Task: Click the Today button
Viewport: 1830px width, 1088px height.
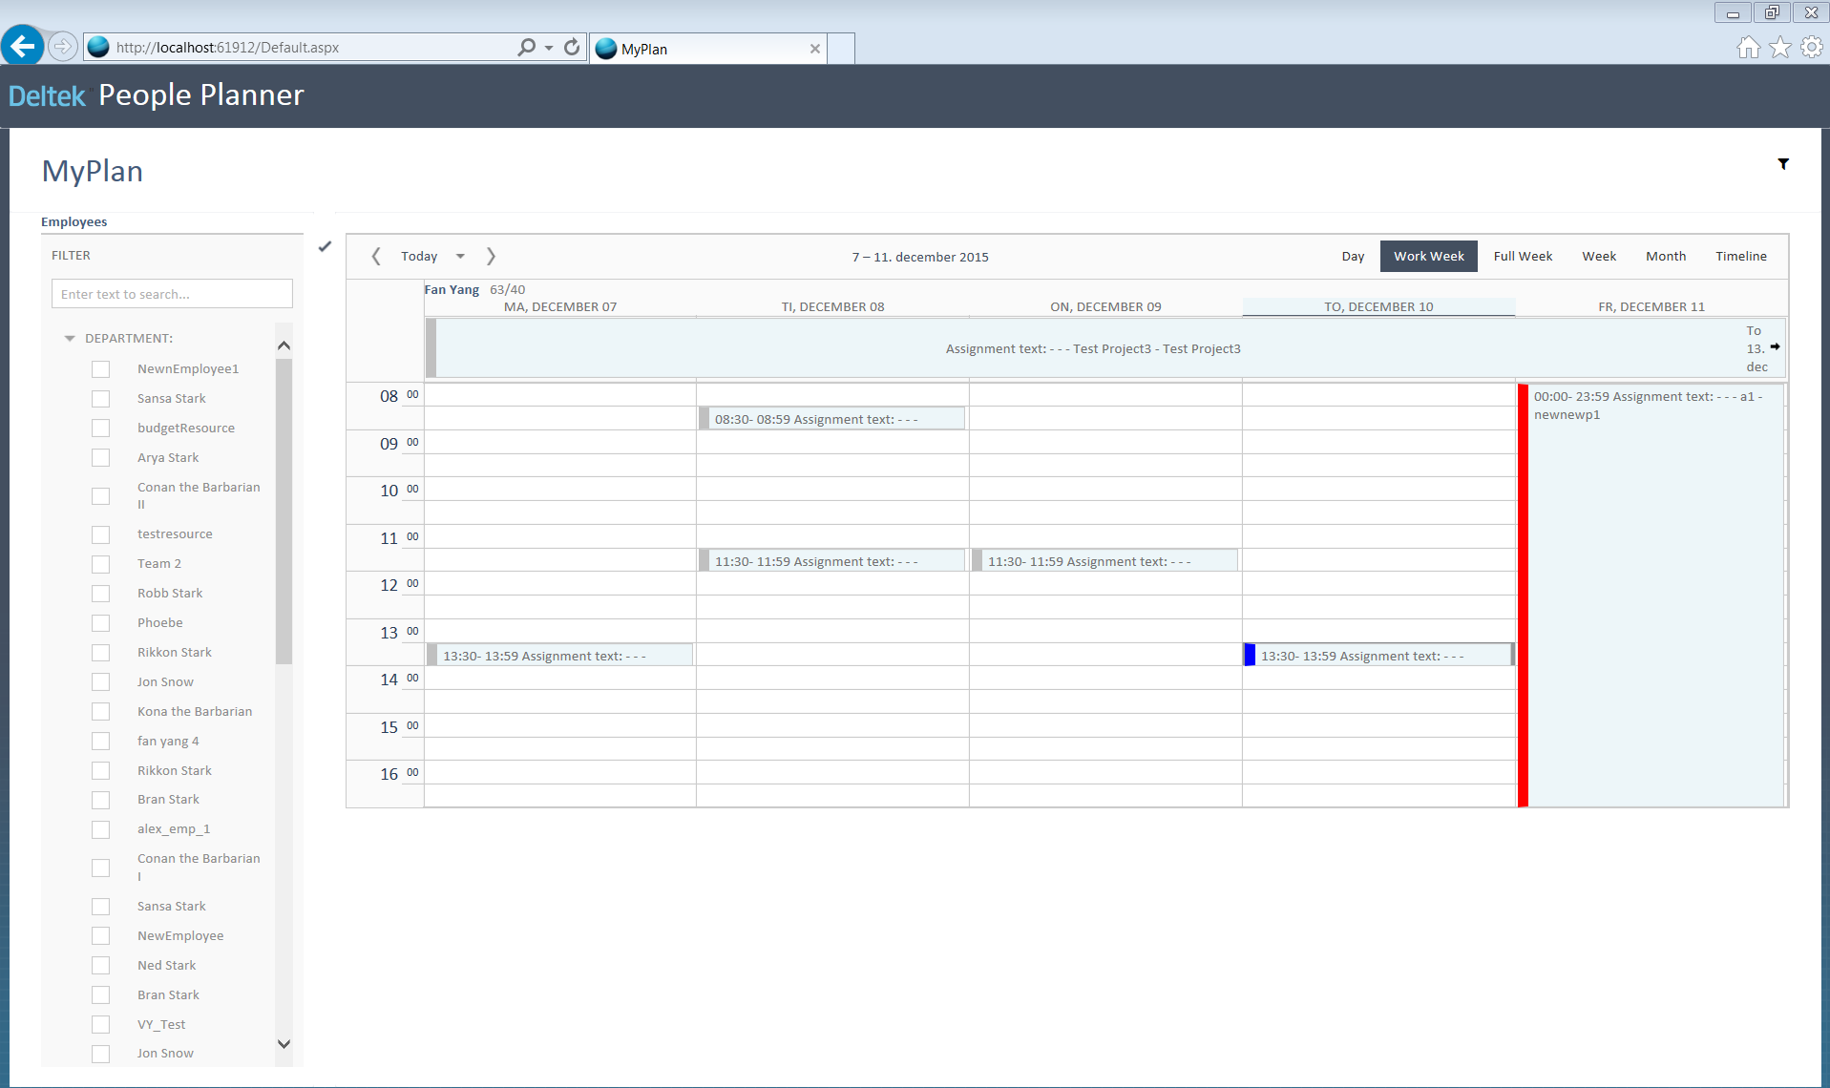Action: (419, 256)
